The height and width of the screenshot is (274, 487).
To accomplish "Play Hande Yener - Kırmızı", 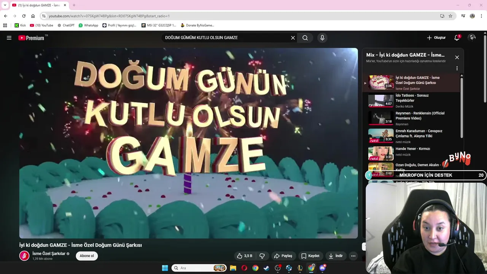I will [414, 154].
